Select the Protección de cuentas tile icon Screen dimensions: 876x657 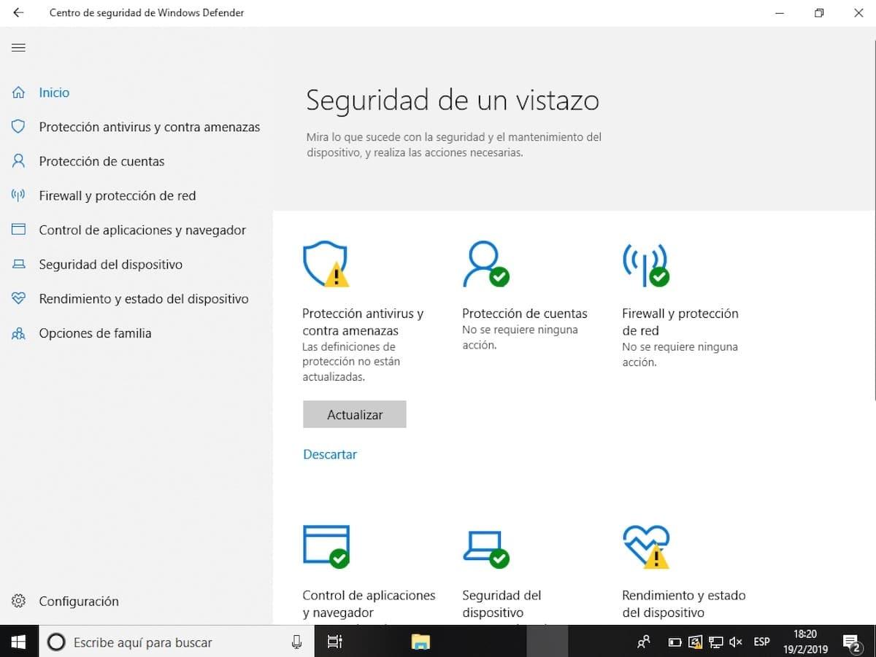click(x=485, y=264)
